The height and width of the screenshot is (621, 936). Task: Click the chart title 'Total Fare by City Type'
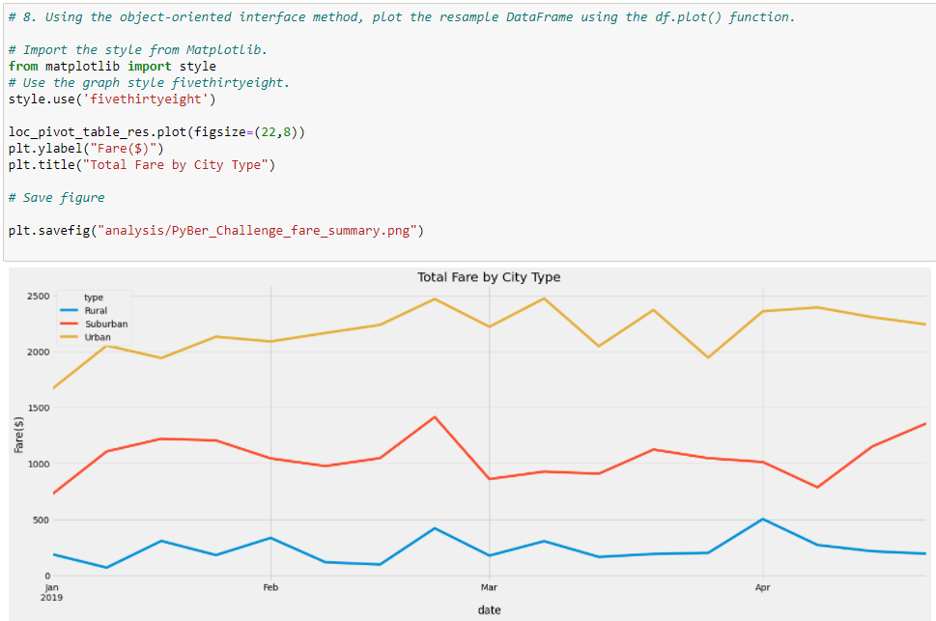[x=489, y=277]
